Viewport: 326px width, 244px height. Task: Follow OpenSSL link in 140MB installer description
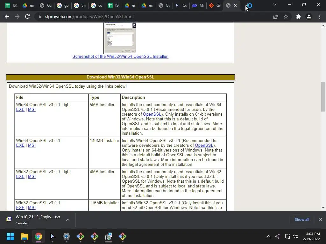coord(204,146)
